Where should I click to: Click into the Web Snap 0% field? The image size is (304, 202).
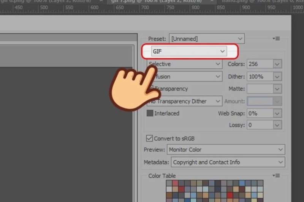(260, 113)
